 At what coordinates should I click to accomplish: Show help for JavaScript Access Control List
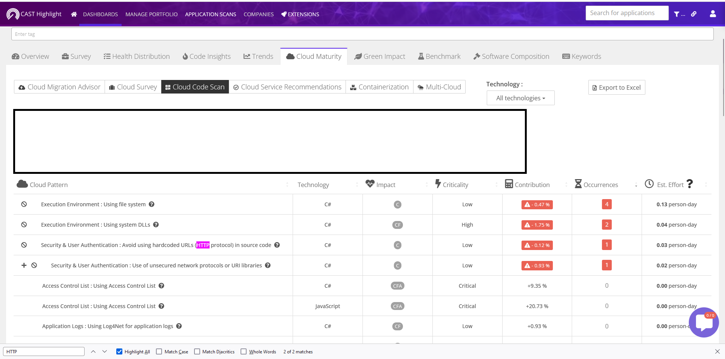(x=161, y=306)
